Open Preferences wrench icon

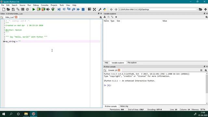pyautogui.click(x=100, y=9)
